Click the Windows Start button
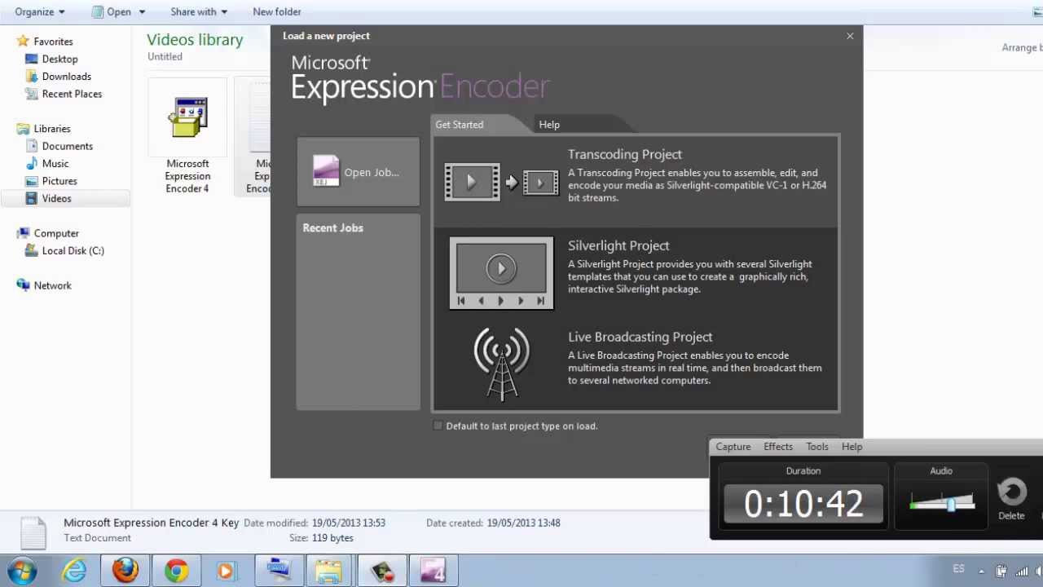Viewport: 1043px width, 587px height. pos(23,571)
